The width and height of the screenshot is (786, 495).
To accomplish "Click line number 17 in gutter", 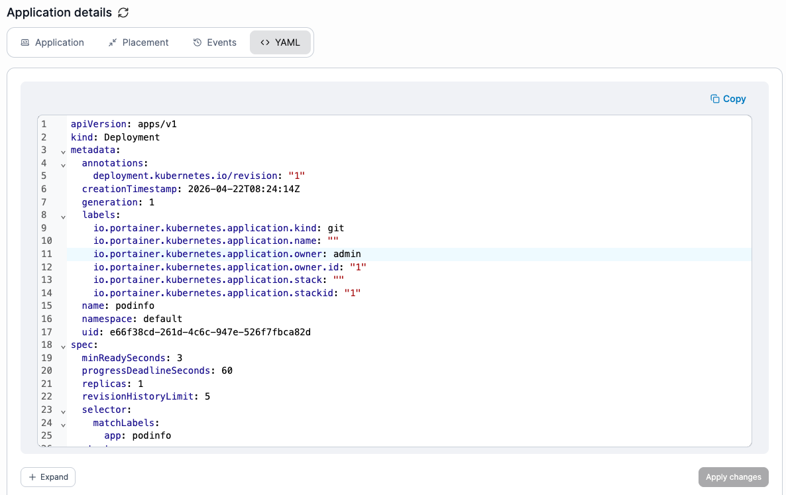I will (x=46, y=332).
